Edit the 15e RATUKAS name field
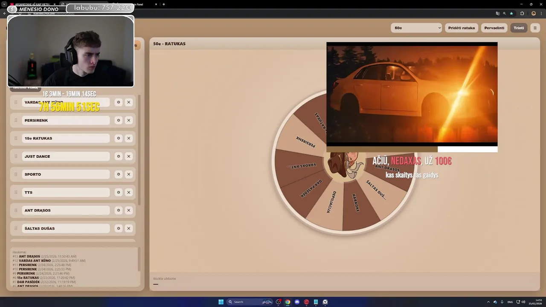Screen dimensions: 546x307 pos(66,138)
